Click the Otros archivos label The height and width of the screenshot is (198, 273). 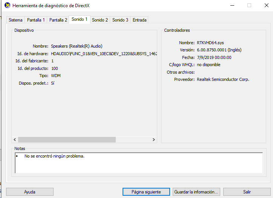click(181, 72)
